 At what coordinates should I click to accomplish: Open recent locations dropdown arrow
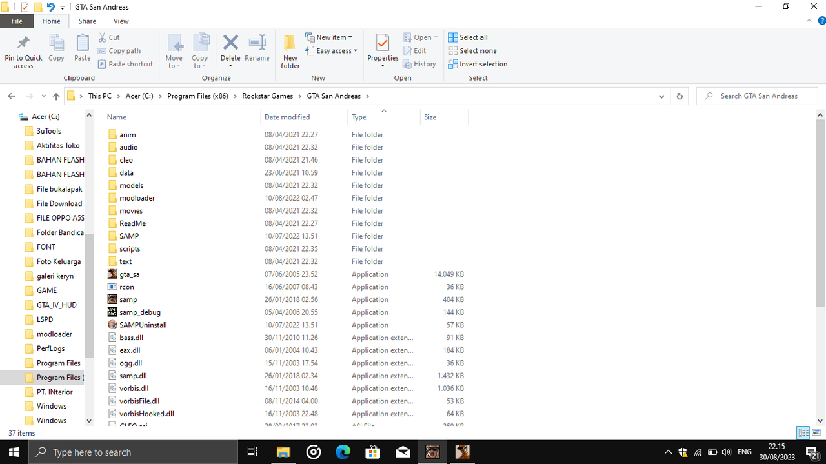coord(43,96)
